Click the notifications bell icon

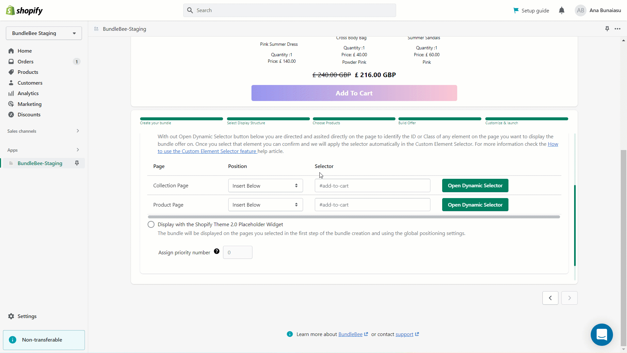coord(561,10)
